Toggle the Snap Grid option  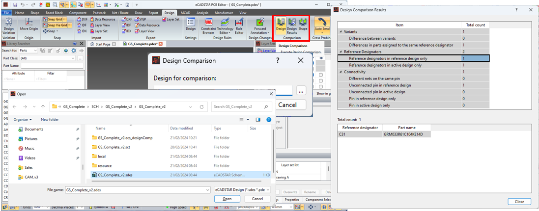tap(55, 19)
